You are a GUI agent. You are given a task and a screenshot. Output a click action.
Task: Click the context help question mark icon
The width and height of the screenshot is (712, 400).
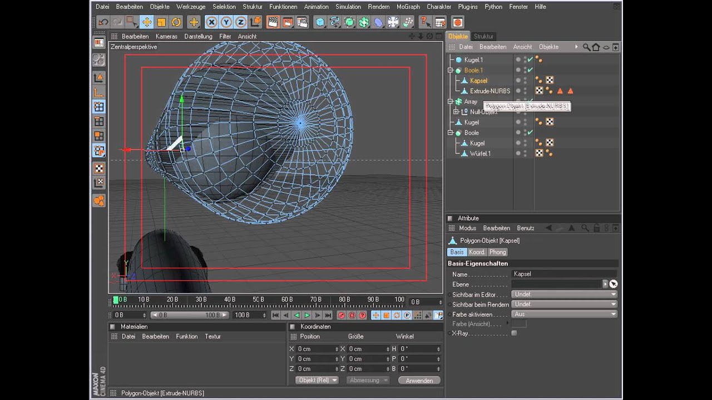coord(425,22)
